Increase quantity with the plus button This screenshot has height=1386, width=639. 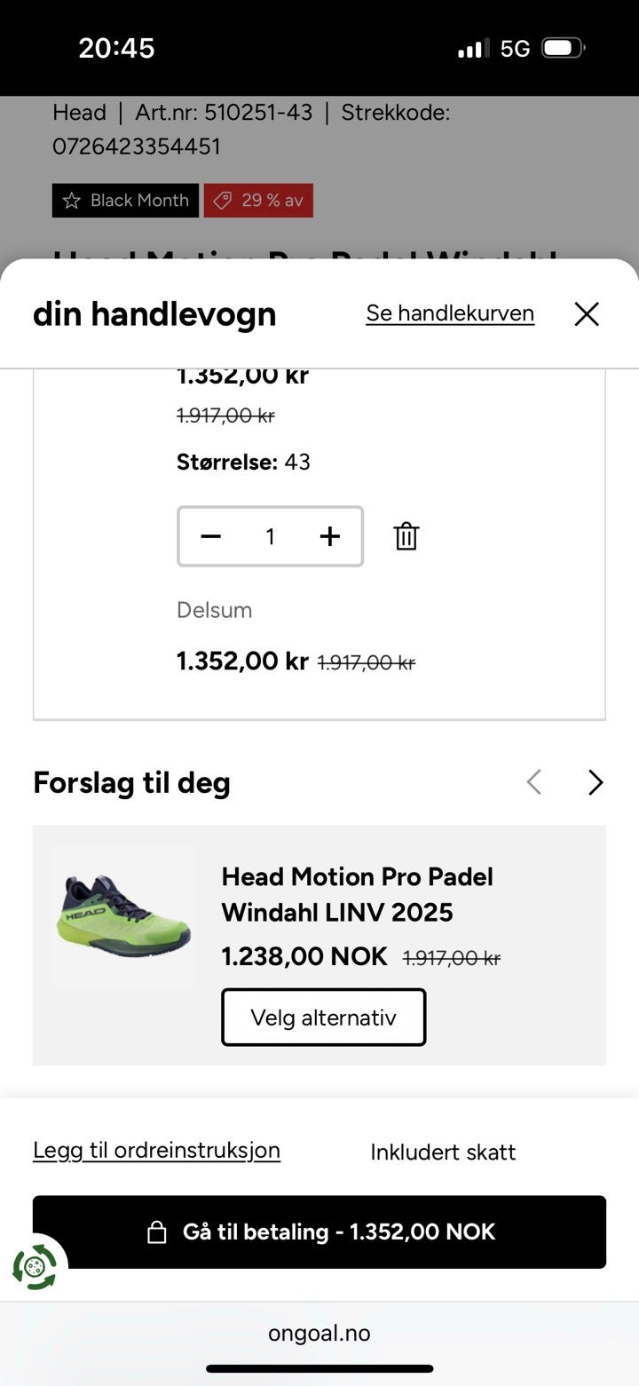point(329,536)
